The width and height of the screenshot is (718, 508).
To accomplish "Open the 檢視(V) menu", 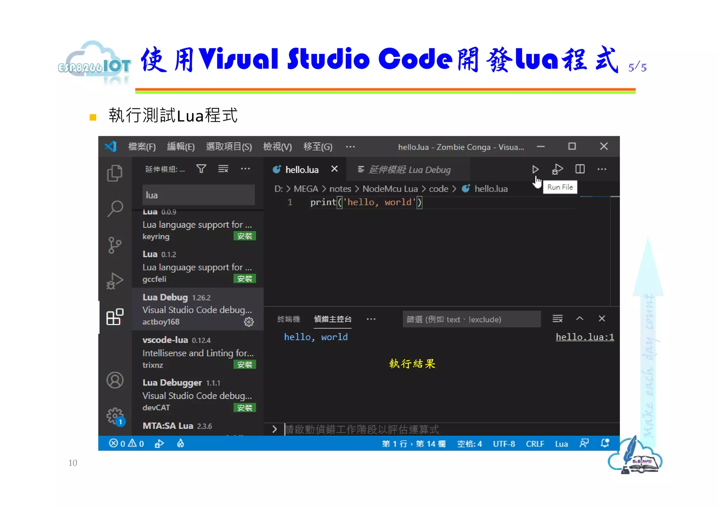I will click(x=278, y=147).
